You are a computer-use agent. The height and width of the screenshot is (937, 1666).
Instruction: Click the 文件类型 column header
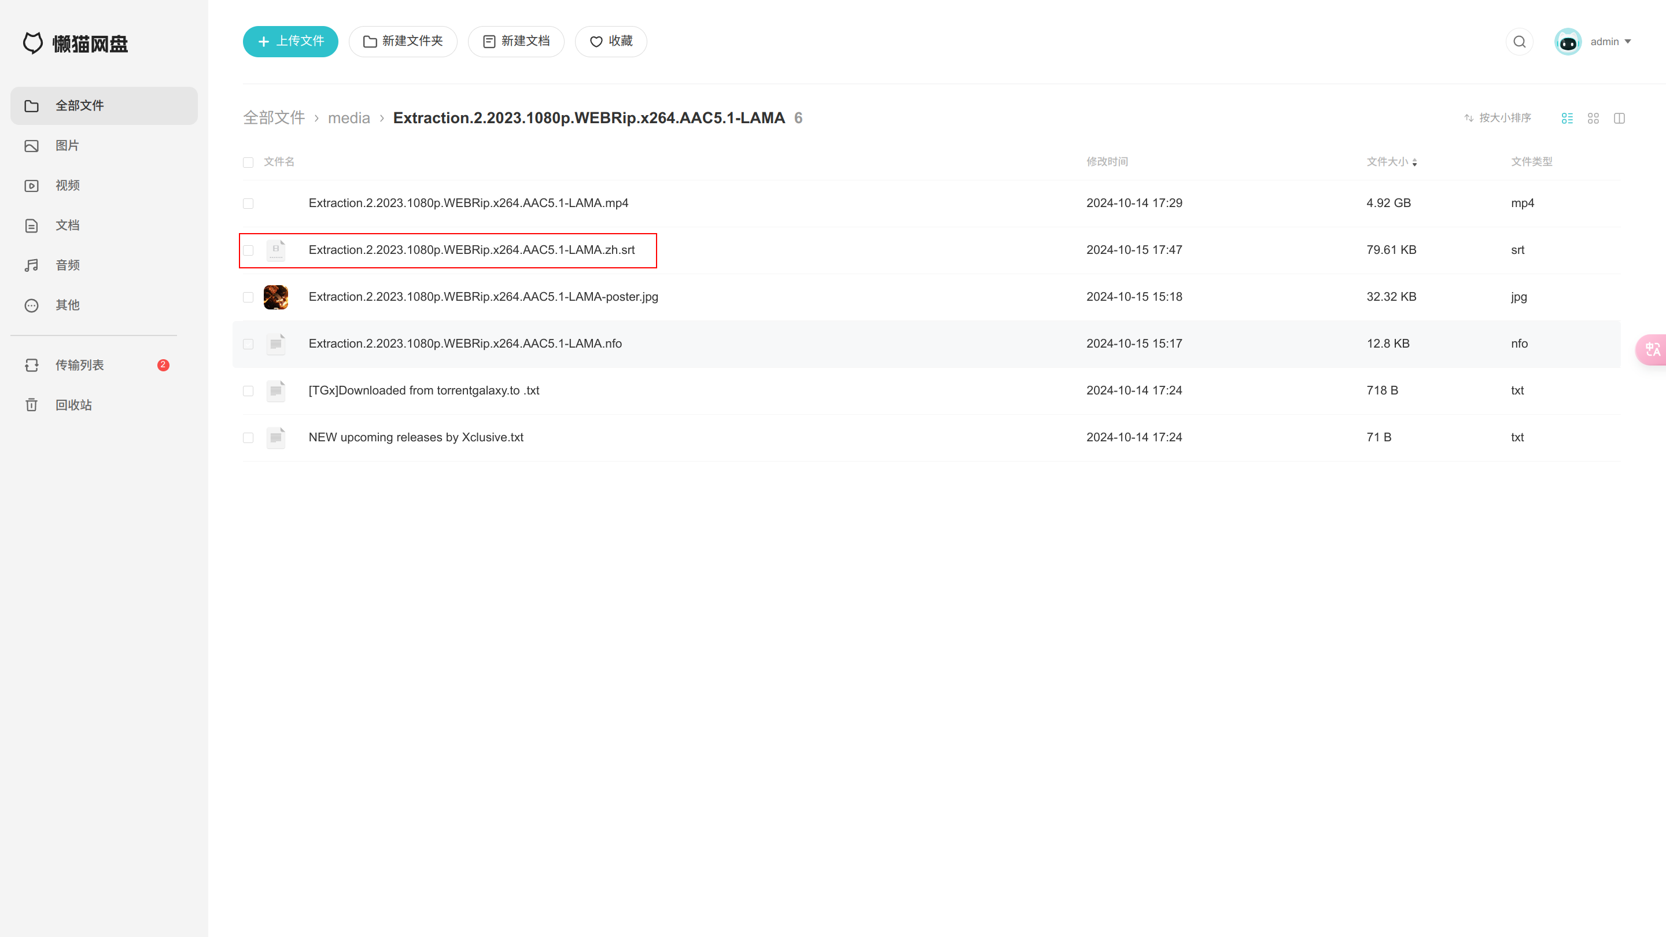pyautogui.click(x=1531, y=163)
